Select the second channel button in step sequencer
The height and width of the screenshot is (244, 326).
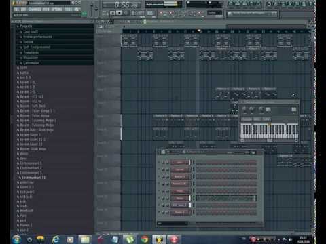pyautogui.click(x=180, y=169)
